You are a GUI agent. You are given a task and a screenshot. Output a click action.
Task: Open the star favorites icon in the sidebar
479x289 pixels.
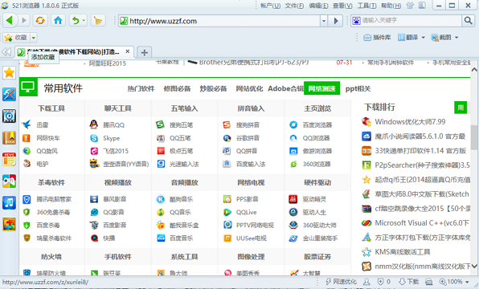pyautogui.click(x=9, y=73)
